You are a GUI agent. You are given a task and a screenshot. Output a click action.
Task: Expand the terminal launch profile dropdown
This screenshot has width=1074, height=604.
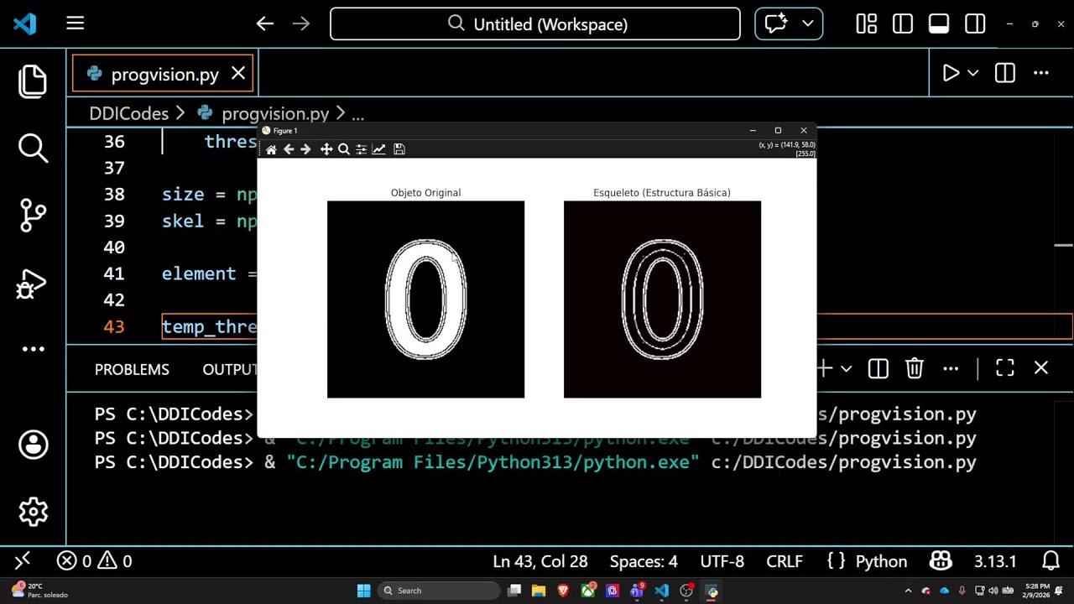(847, 368)
